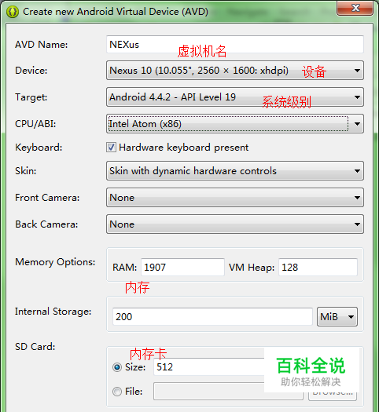Screen dimensions: 379x412
Task: Open the CPU/ABI dropdown Intel Atom
Action: (x=235, y=124)
